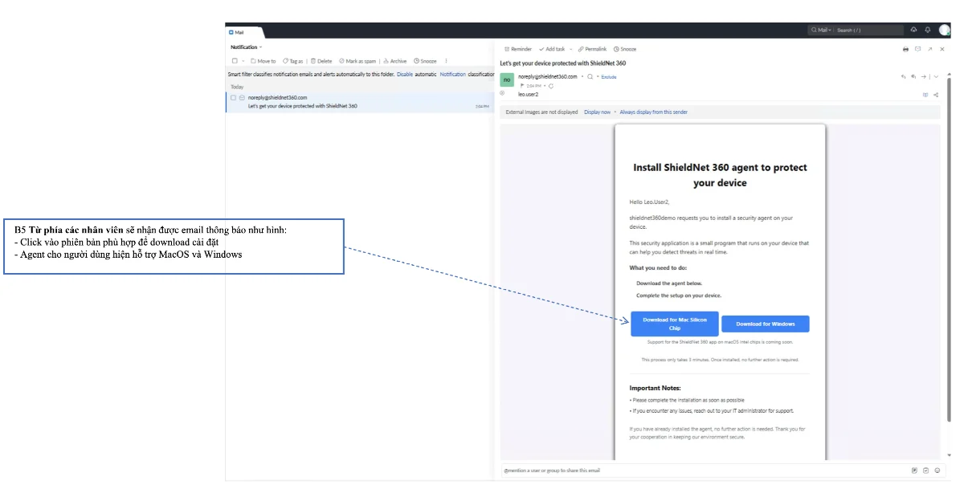964x489 pixels.
Task: Toggle the reader view book icon
Action: click(x=925, y=95)
